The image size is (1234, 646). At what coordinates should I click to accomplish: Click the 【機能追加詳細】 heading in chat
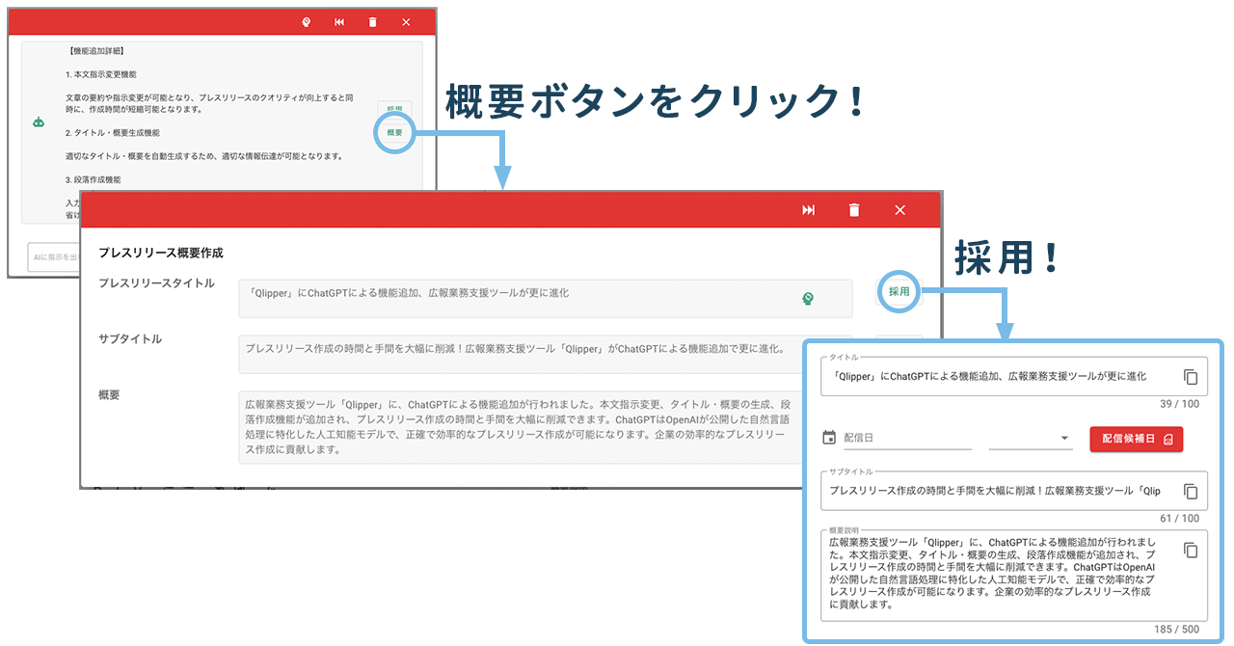pyautogui.click(x=97, y=51)
